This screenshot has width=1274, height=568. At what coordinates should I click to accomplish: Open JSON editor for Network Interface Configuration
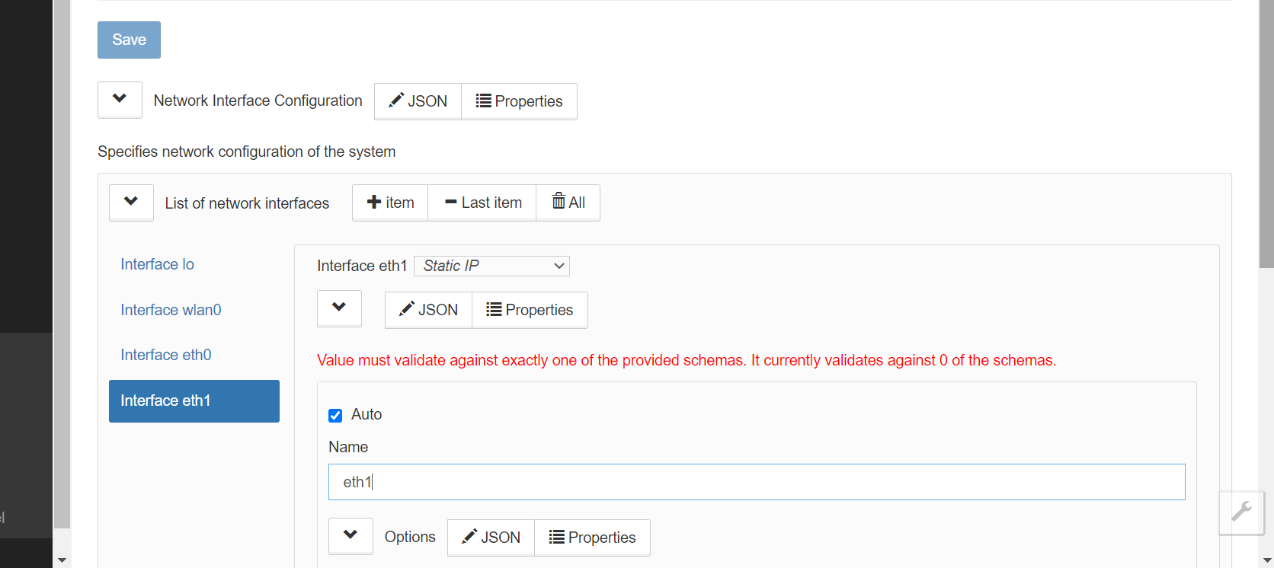click(418, 101)
